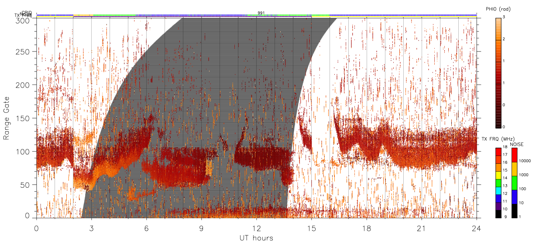The height and width of the screenshot is (247, 536).
Task: Click the '6' tick on UT hours axis
Action: click(147, 228)
